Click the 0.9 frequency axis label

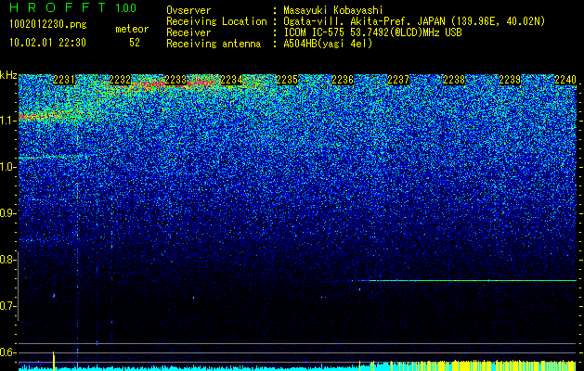click(7, 213)
